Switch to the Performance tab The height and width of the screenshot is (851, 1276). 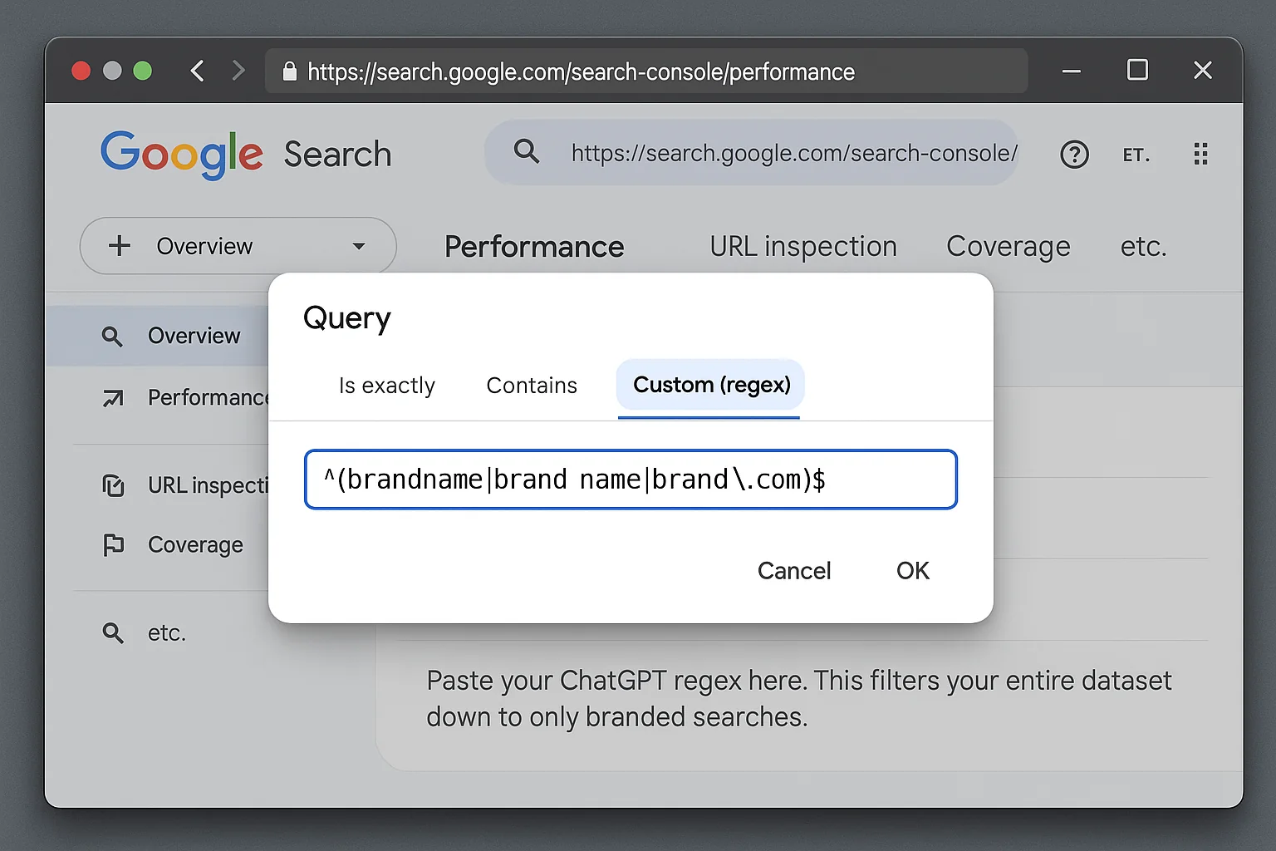pyautogui.click(x=534, y=246)
